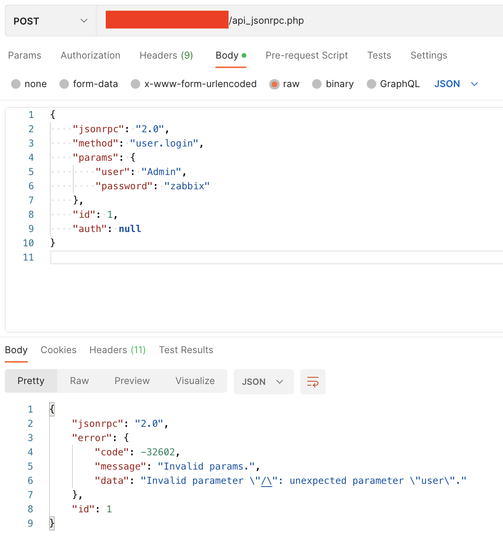Click the request URL input field
Image resolution: width=503 pixels, height=544 pixels.
point(300,21)
